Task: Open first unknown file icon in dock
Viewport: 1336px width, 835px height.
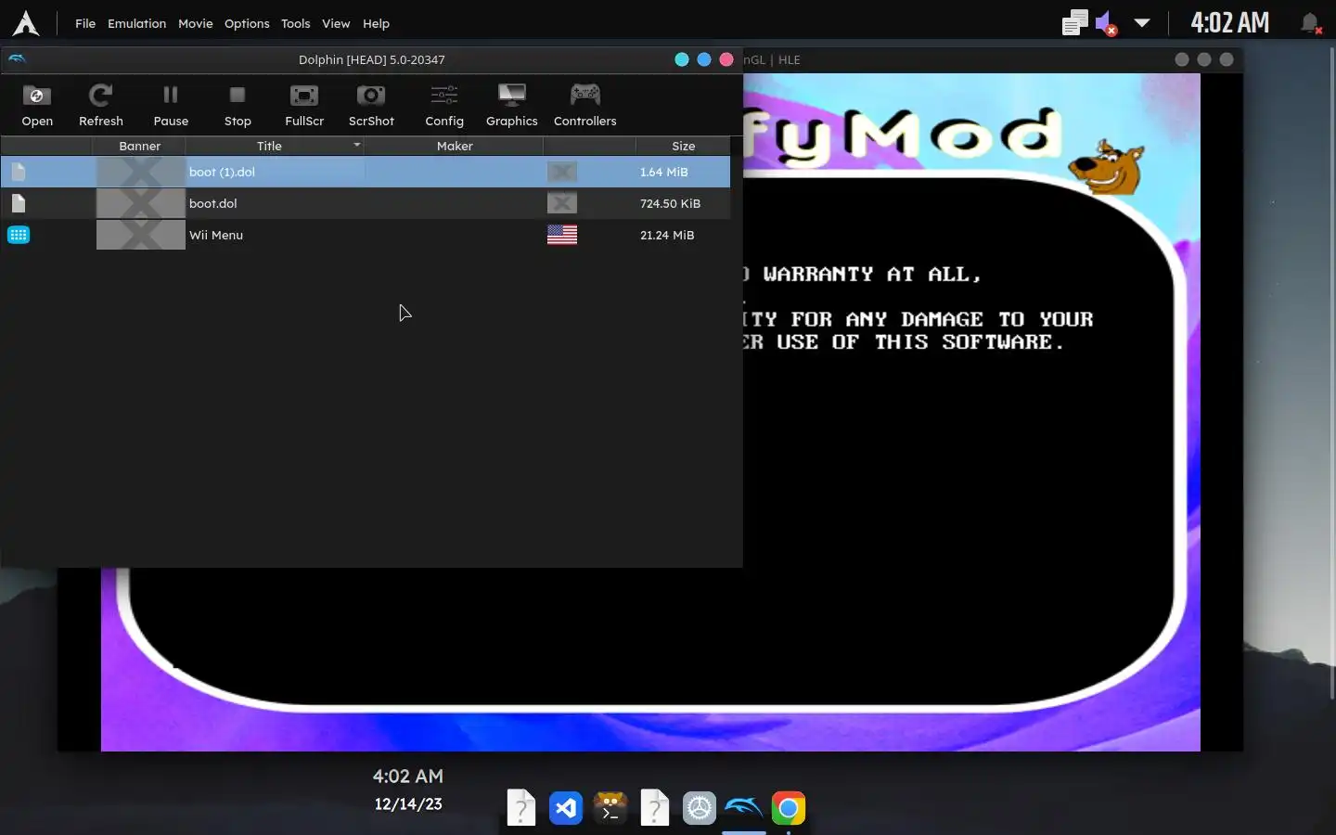Action: click(x=521, y=808)
